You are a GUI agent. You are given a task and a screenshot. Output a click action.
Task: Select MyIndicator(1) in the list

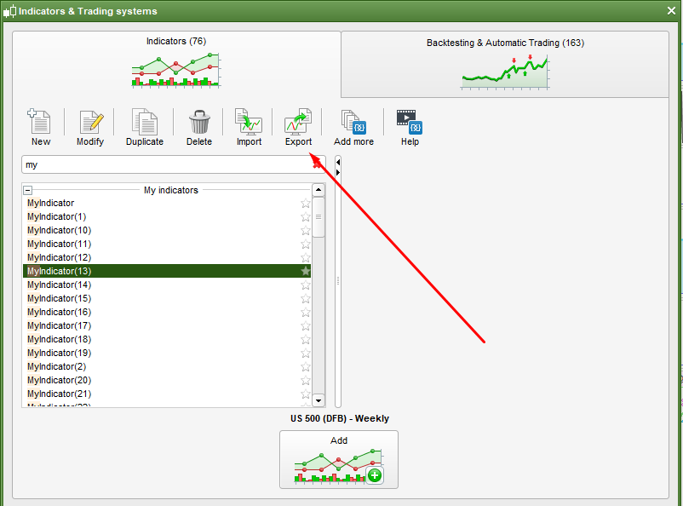click(x=167, y=216)
